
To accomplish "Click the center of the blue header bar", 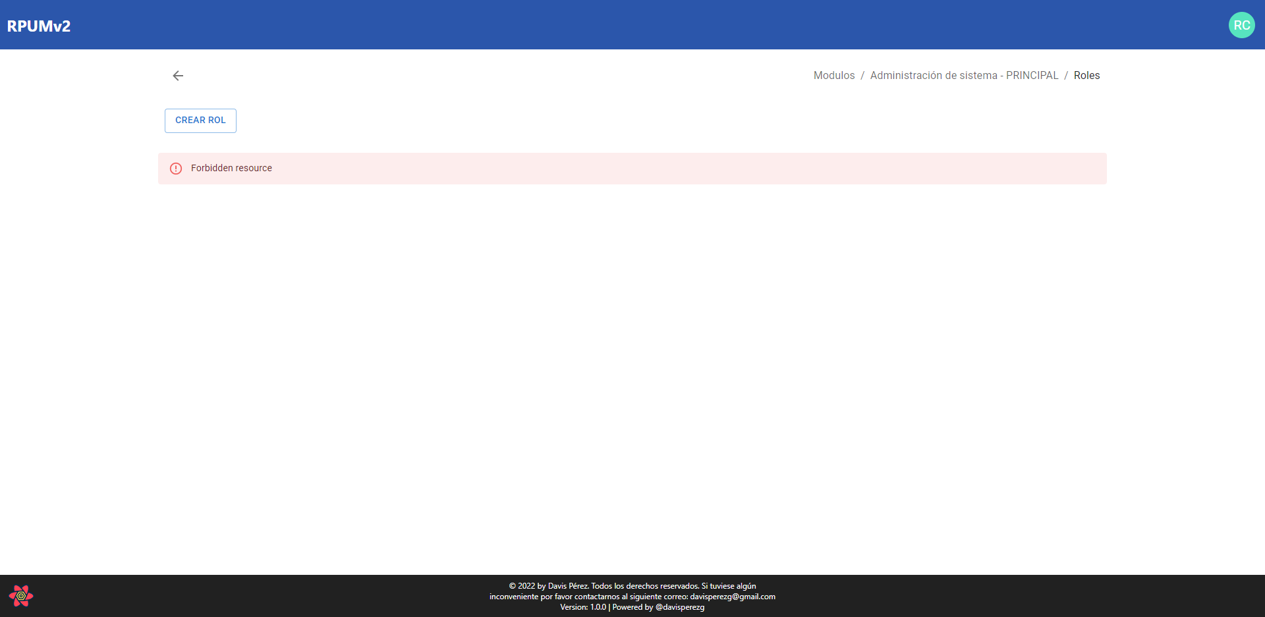I will [x=632, y=25].
